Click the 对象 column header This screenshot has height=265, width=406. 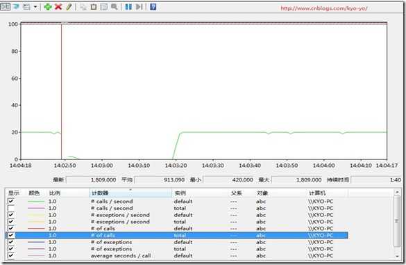coord(262,193)
